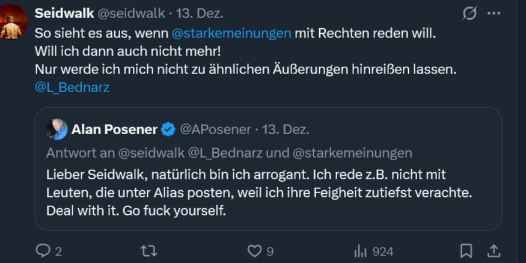Open the @L_Bednarz mention link
This screenshot has height=263, width=526.
tap(72, 87)
